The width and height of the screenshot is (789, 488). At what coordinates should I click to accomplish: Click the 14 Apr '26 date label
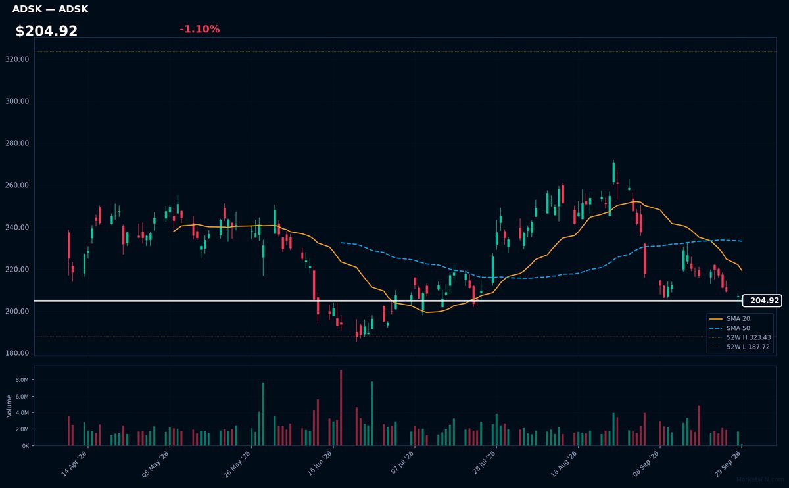click(x=75, y=464)
